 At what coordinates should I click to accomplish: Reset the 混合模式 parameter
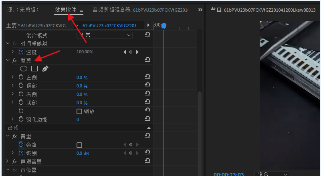tap(147, 34)
